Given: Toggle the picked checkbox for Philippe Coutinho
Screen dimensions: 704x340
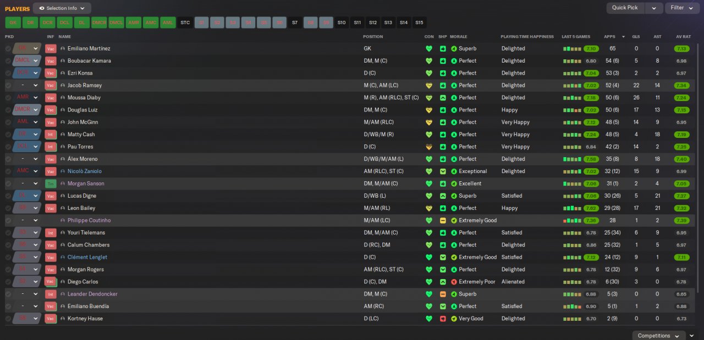Looking at the screenshot, I should (8, 220).
